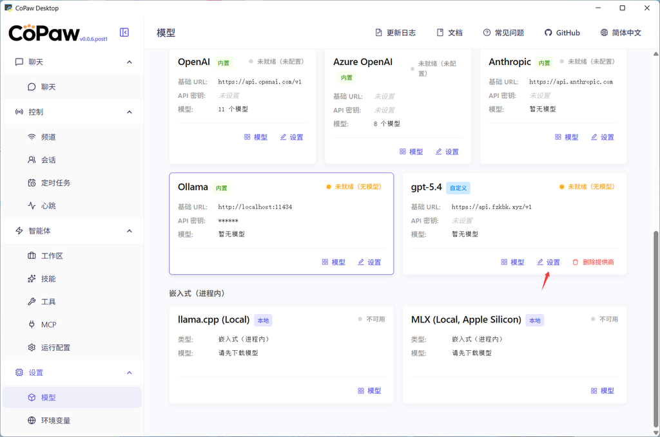Click gpt-5.4 status 未就绪（无模型）
660x437 pixels.
click(x=587, y=187)
